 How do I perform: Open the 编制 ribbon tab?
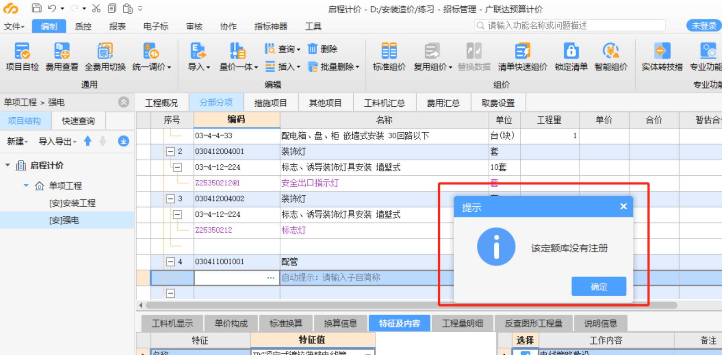pos(49,26)
